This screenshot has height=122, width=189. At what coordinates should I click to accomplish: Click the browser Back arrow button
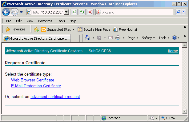(6, 12)
